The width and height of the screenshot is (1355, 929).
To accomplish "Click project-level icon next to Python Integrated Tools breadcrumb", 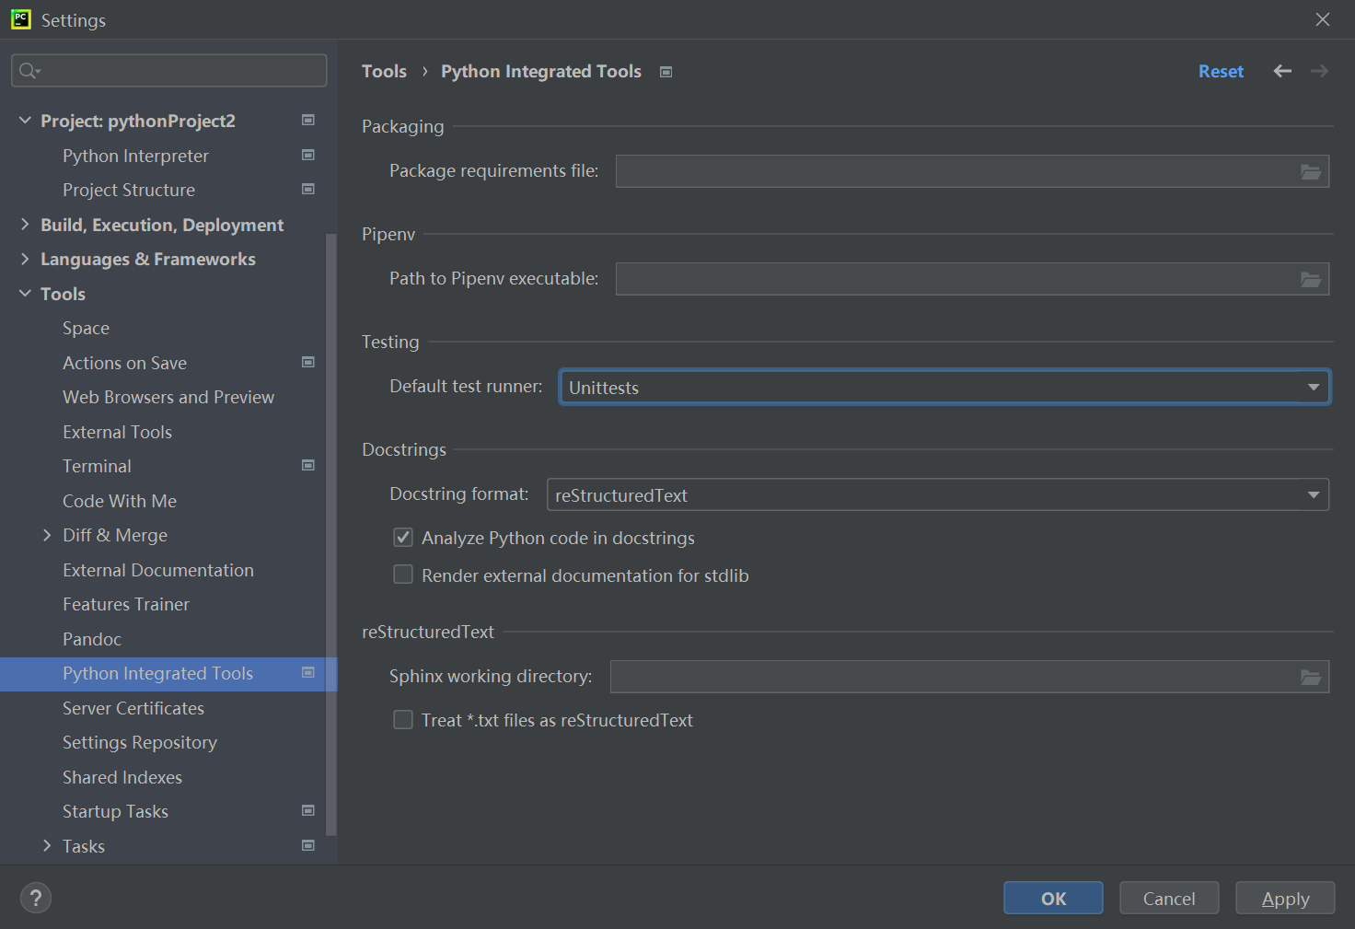I will [x=666, y=72].
